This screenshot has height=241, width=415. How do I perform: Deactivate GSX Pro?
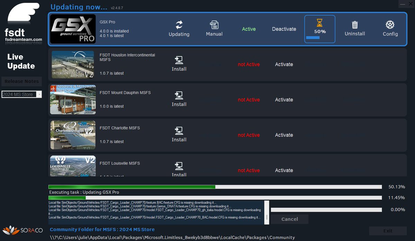(284, 29)
